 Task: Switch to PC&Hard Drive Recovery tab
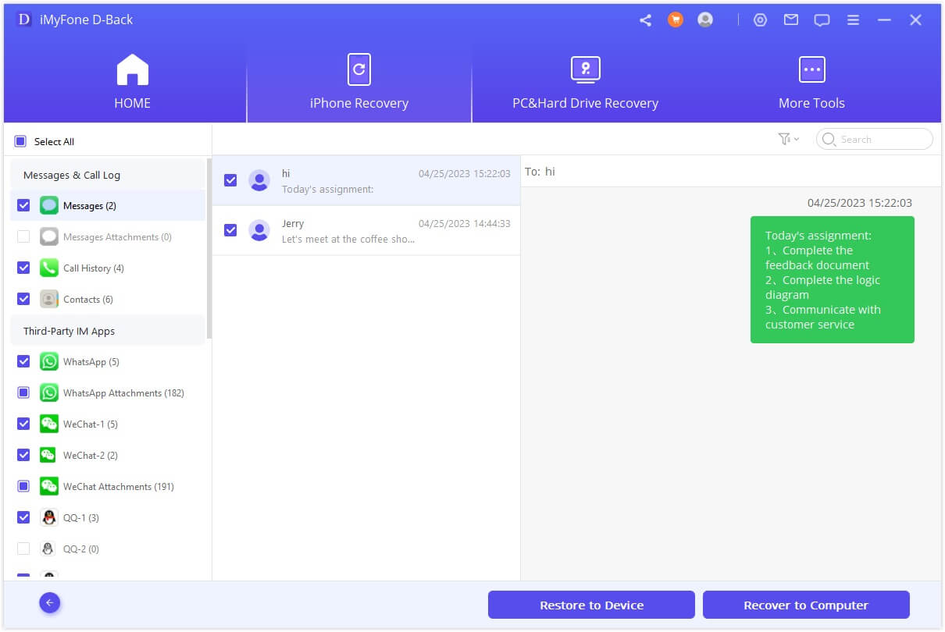[x=585, y=83]
